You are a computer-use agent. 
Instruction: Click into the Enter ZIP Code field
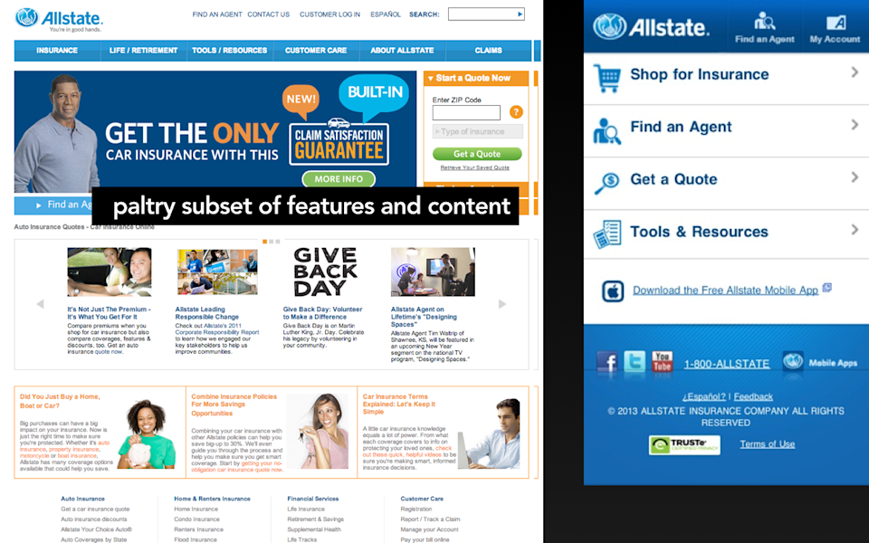pos(466,112)
